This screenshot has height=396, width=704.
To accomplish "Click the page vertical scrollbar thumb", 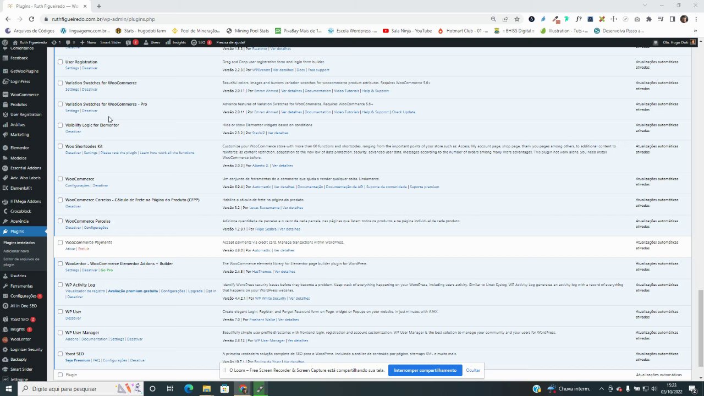I will (x=701, y=327).
